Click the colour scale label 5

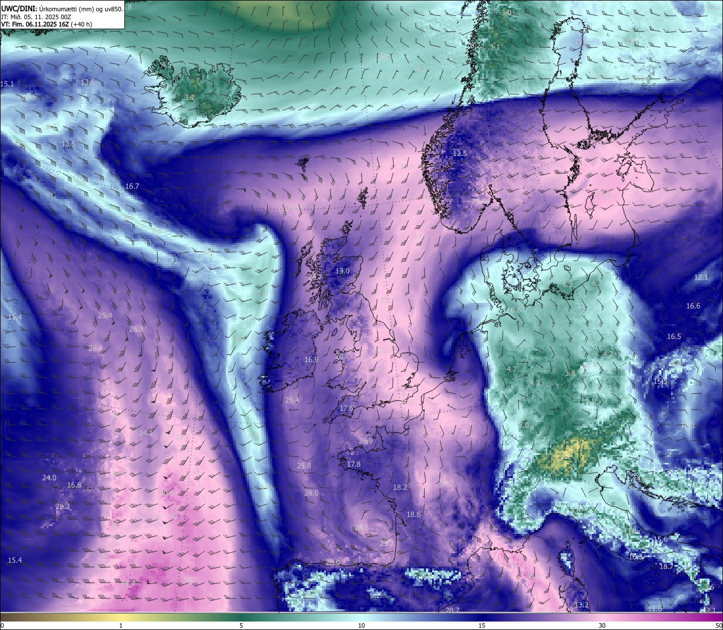(x=241, y=625)
